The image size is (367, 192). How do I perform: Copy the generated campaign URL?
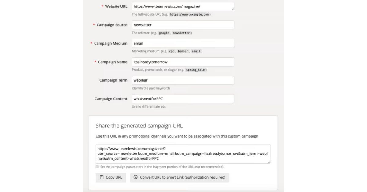(111, 178)
